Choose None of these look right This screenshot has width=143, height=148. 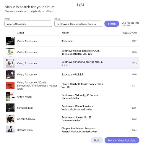tap(122, 140)
